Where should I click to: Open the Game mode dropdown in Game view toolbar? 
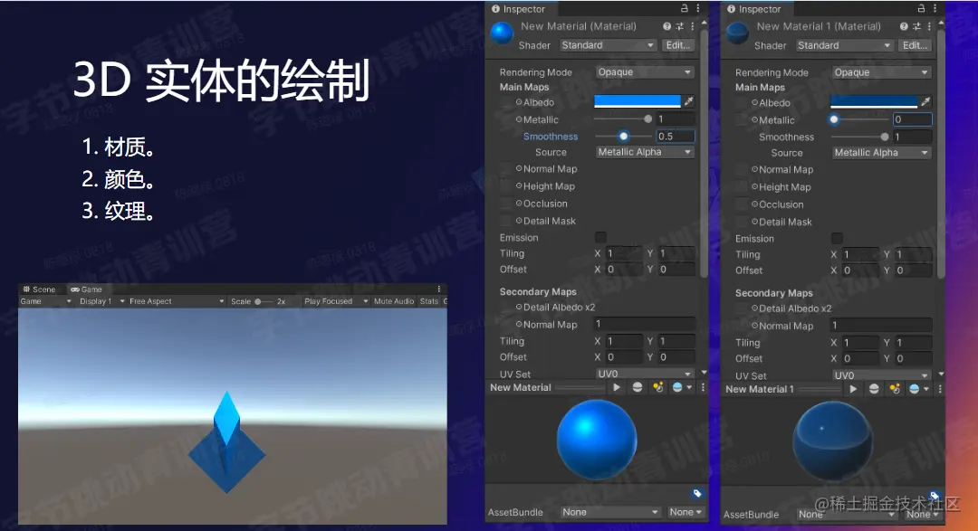(45, 301)
